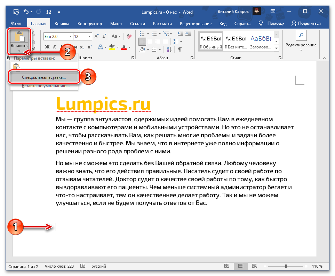Decrease the paragraph indent
335x276 pixels.
click(x=181, y=33)
